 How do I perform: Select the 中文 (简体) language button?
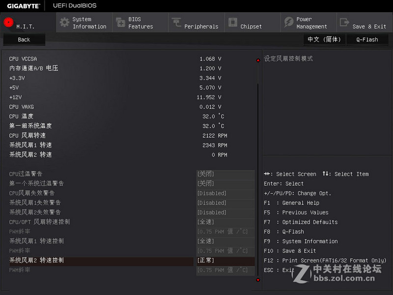pyautogui.click(x=324, y=40)
